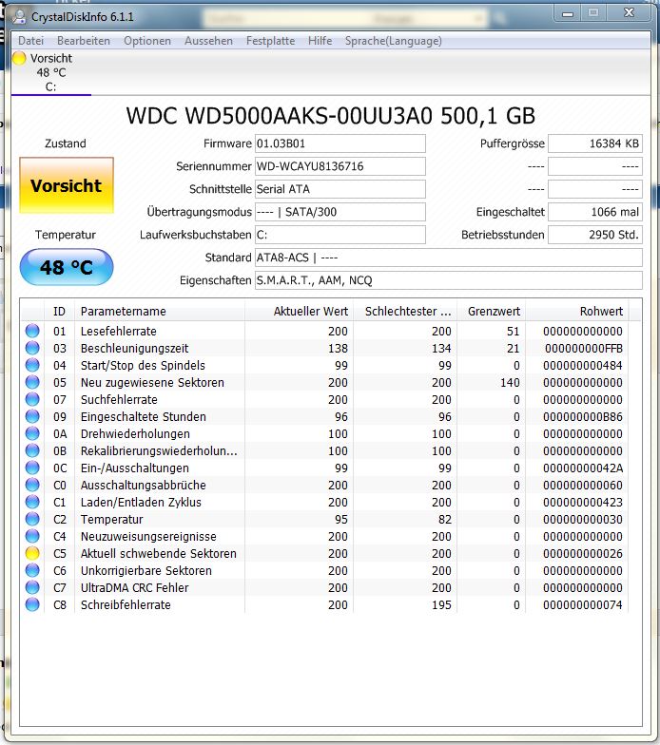This screenshot has height=745, width=660.
Task: Click the Parametername column header
Action: click(x=160, y=312)
